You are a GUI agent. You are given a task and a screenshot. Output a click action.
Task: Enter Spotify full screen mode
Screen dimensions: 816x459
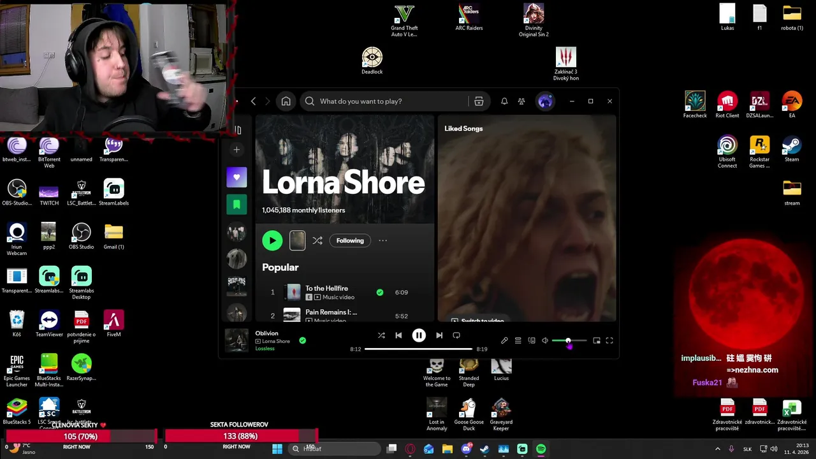coord(609,341)
